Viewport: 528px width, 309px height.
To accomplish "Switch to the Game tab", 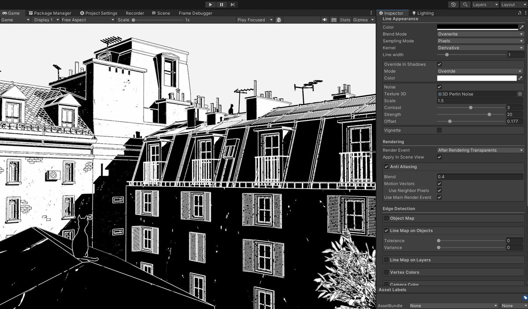I will (11, 13).
